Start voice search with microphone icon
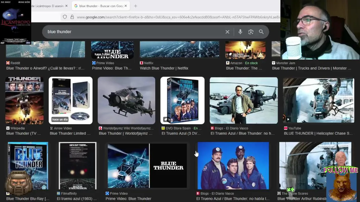Screen dimensions: 360x202 click(240, 32)
